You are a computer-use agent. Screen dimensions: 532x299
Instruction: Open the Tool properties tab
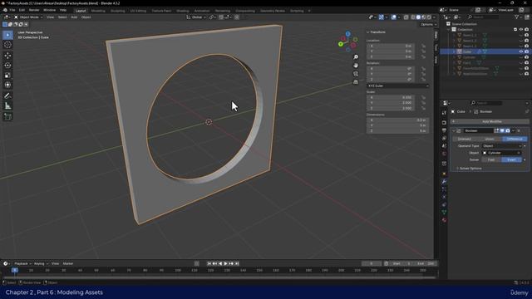444,113
